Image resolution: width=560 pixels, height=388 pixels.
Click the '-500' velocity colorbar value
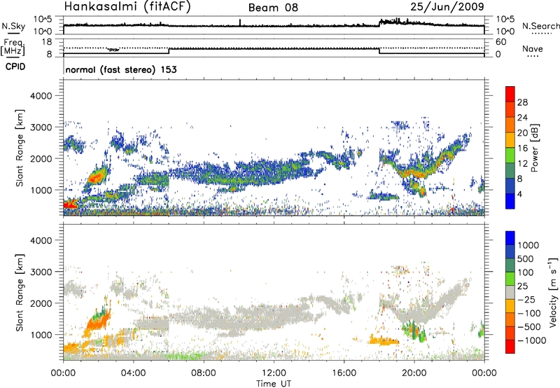(x=529, y=326)
